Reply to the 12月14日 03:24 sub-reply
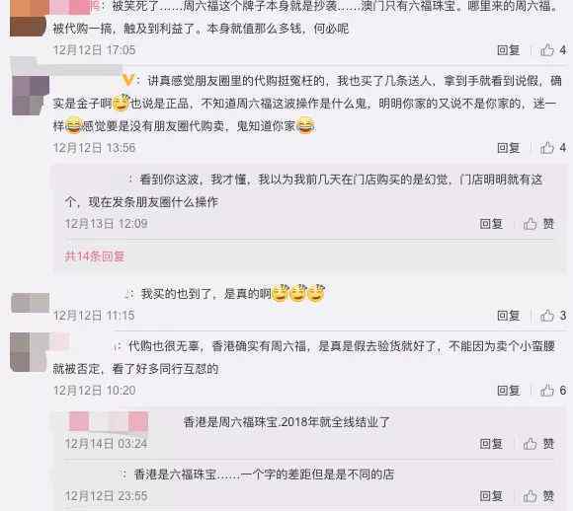Image resolution: width=573 pixels, height=511 pixels. click(491, 444)
